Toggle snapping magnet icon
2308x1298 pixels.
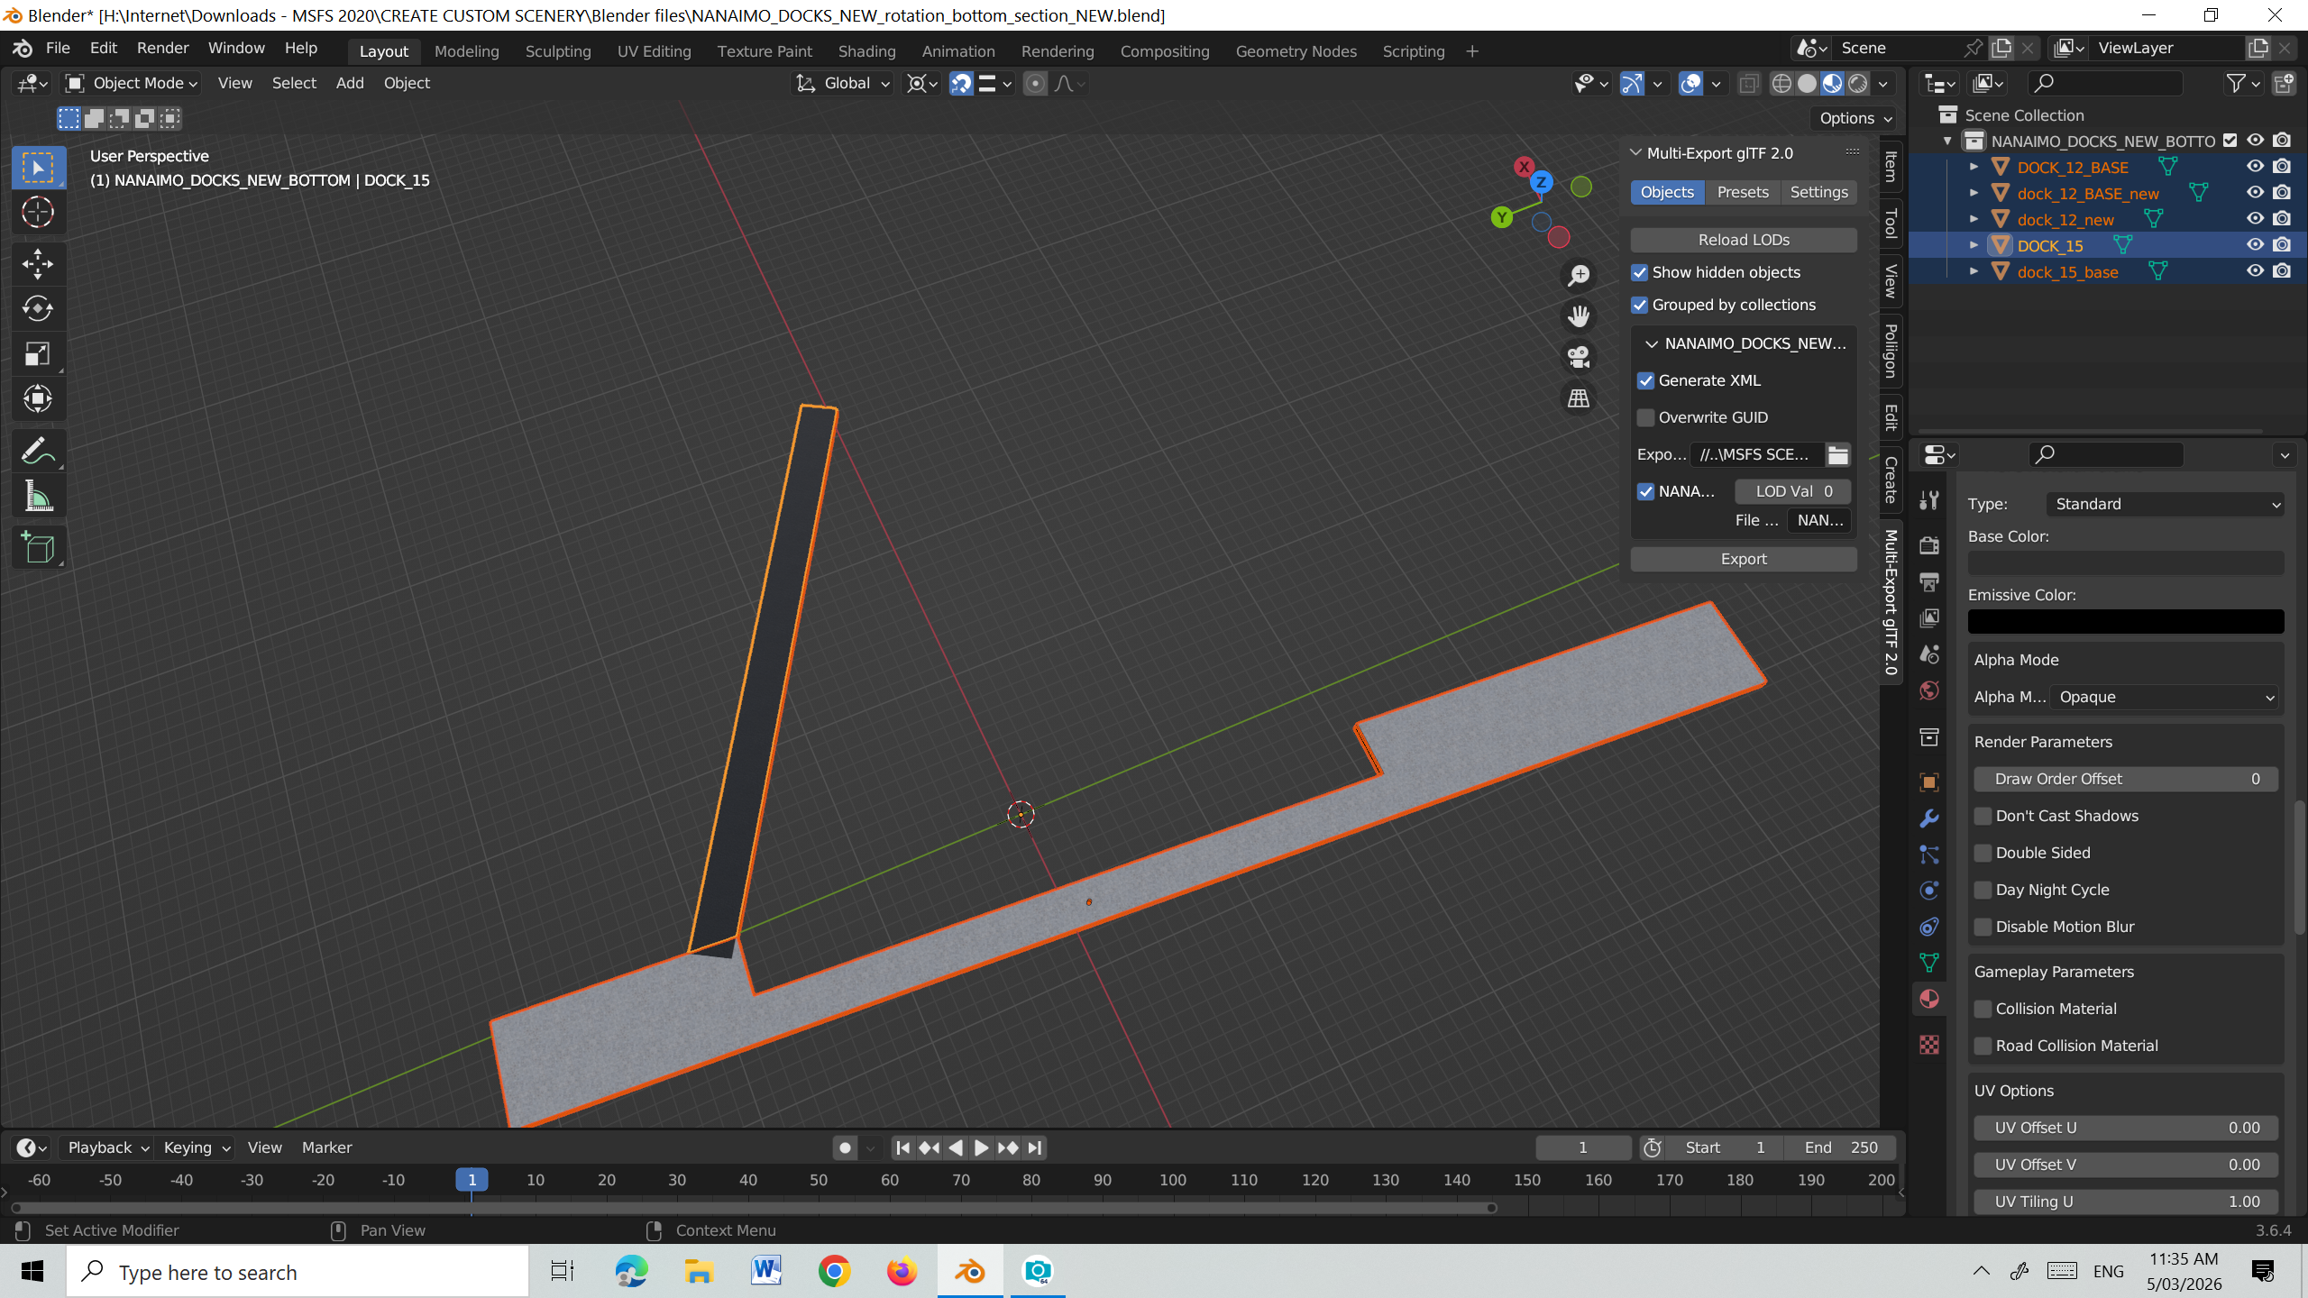[x=961, y=84]
